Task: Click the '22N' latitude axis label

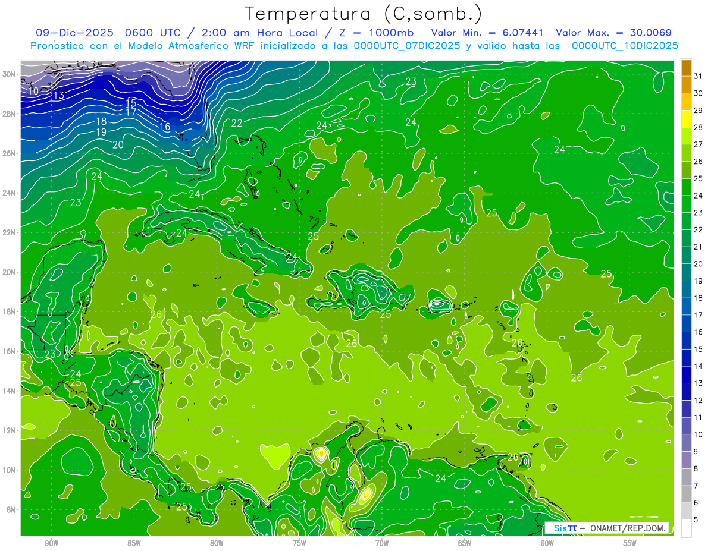Action: click(10, 232)
